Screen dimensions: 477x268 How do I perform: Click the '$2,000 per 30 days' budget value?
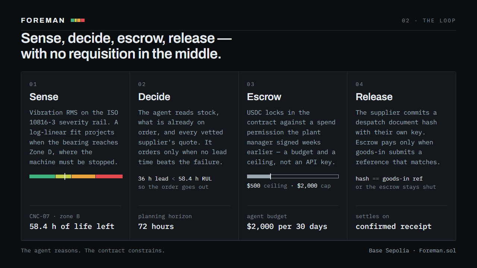[x=287, y=226]
